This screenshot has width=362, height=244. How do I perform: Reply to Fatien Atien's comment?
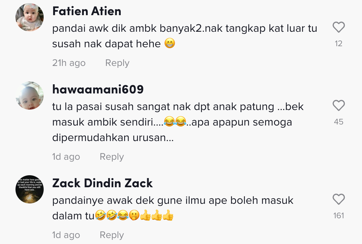117,63
